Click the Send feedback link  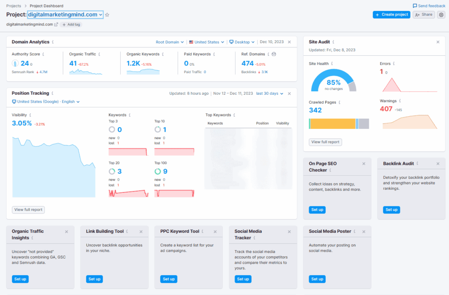point(429,6)
